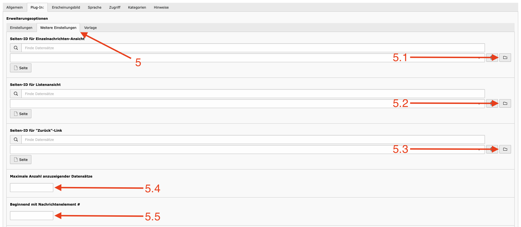The image size is (521, 227).
Task: Open folder browser for Einzelnachrichten-Ansicht page
Action: (505, 58)
